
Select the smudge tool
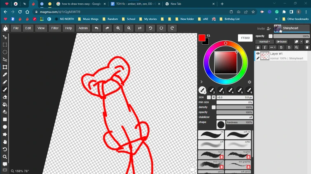[5, 112]
